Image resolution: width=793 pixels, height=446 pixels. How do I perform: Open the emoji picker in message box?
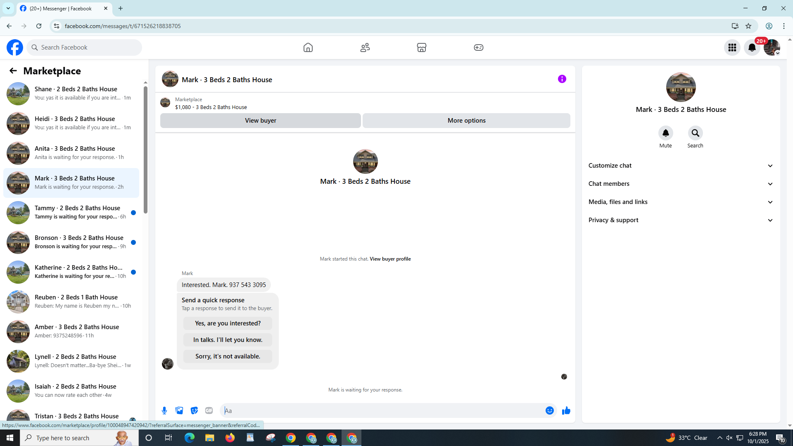tap(550, 410)
